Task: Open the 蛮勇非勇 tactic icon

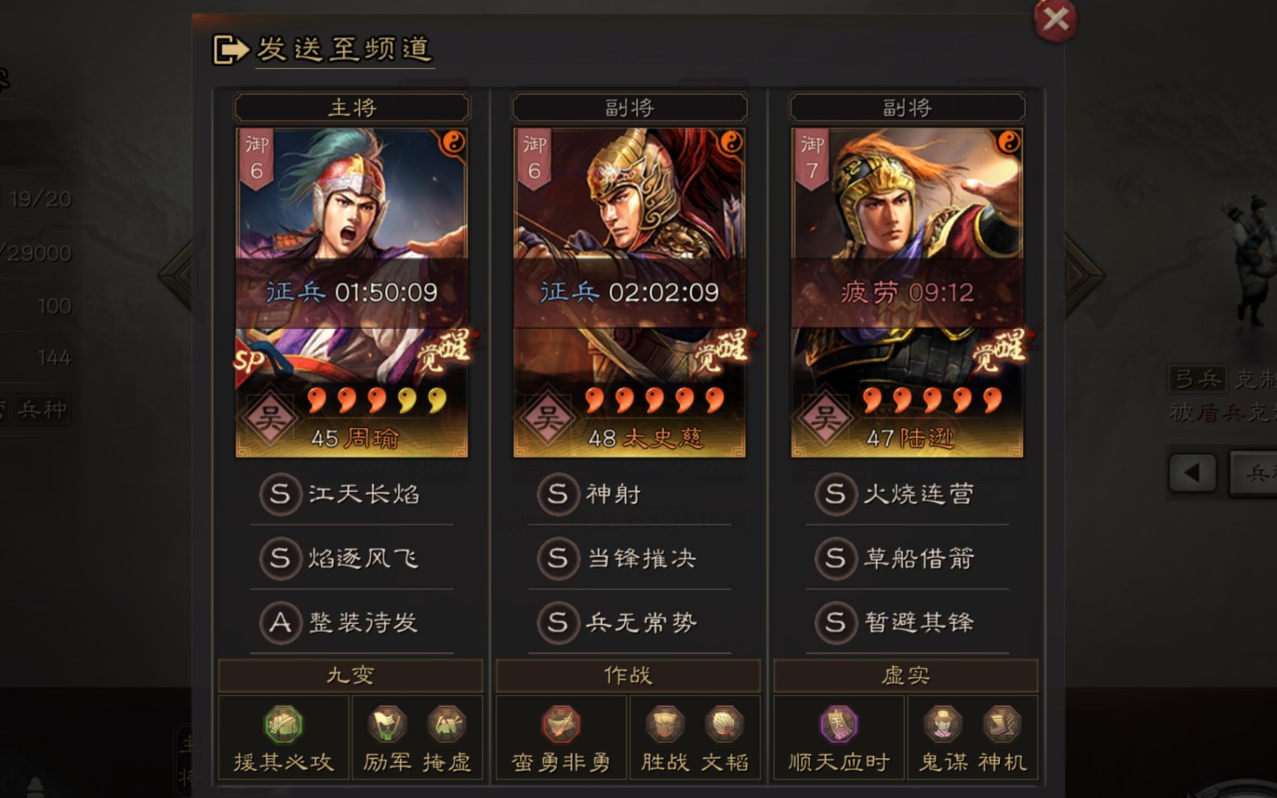Action: pyautogui.click(x=561, y=724)
